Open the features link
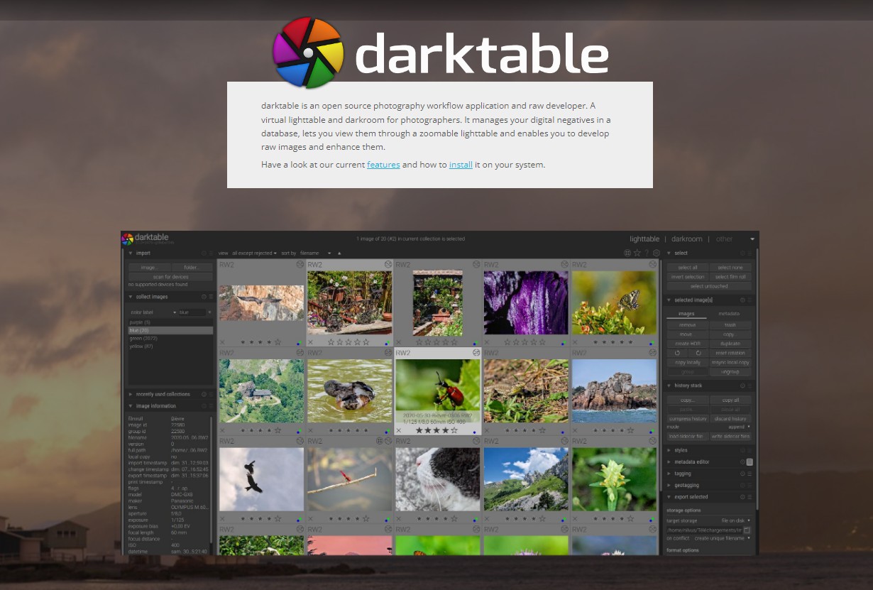The width and height of the screenshot is (873, 590). click(x=383, y=165)
